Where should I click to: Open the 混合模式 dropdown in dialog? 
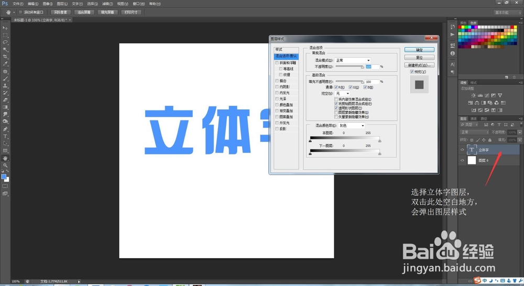coord(353,60)
